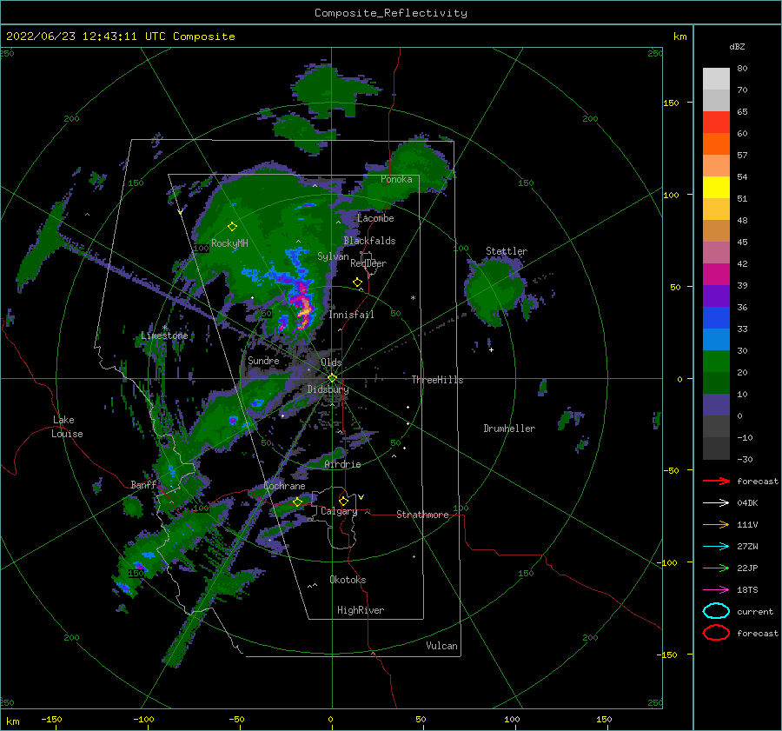Screen dimensions: 782x731
Task: Click the ThreeHills map label
Action: (x=437, y=380)
